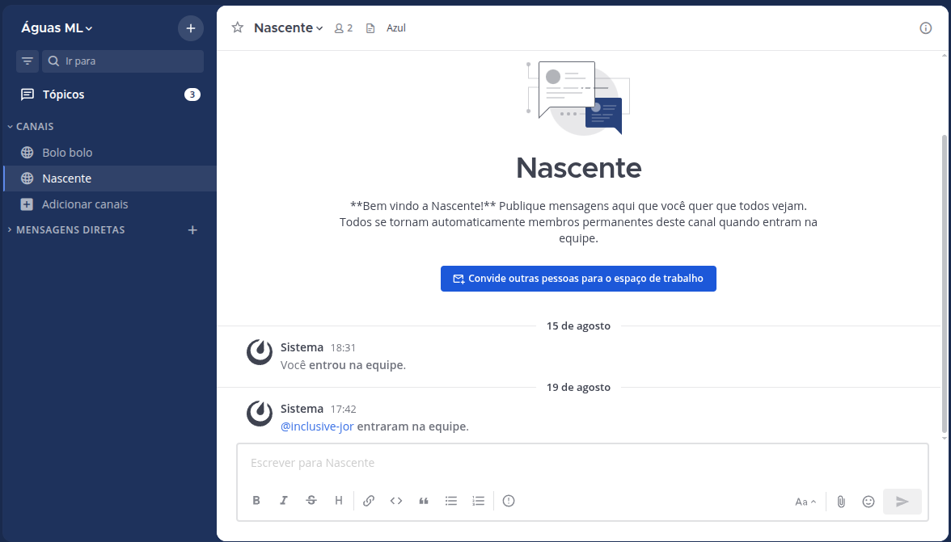Go to Tópicos threads view
This screenshot has width=951, height=542.
[63, 95]
